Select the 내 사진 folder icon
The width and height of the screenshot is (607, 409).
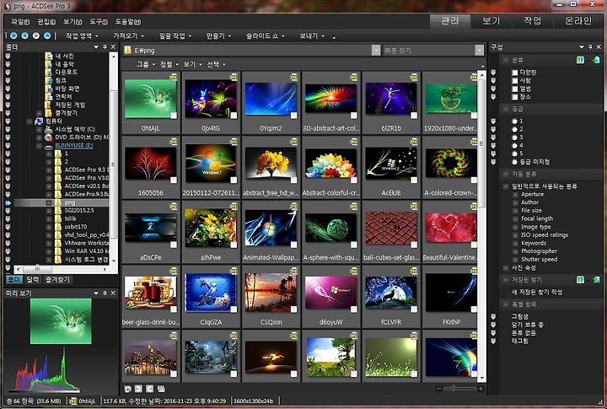49,56
